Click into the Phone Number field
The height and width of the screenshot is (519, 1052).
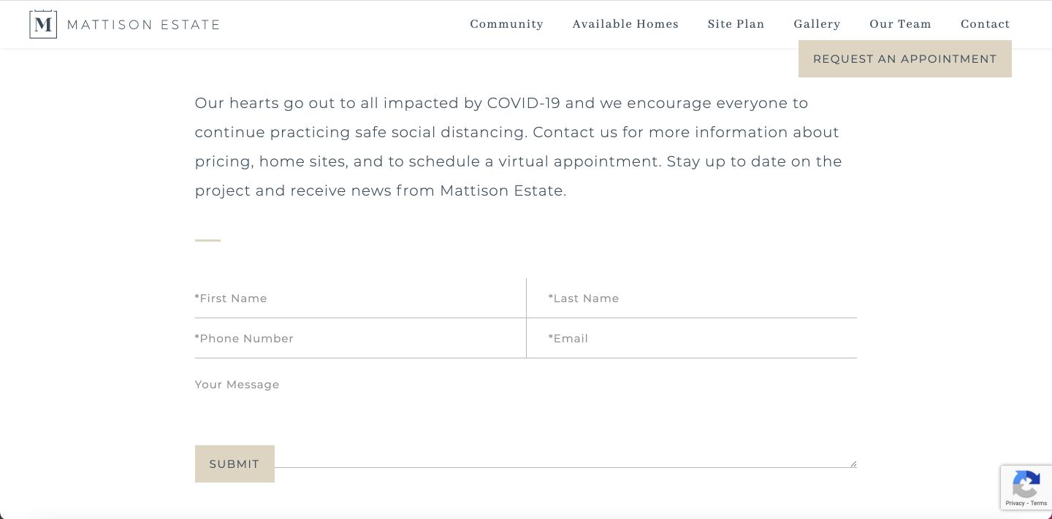(360, 338)
